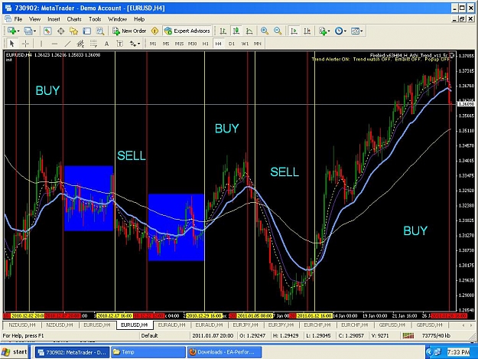Select the Horizontal Line drawing tool
The width and height of the screenshot is (478, 359).
coord(54,44)
